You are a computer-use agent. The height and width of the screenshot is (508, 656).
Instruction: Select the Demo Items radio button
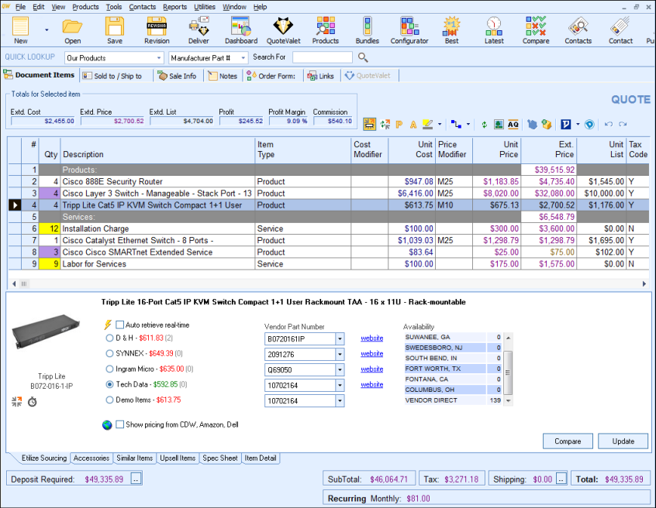[x=109, y=400]
